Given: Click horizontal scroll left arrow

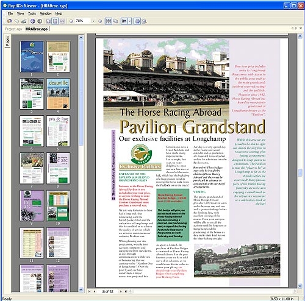Looking at the screenshot, I should coord(131,291).
